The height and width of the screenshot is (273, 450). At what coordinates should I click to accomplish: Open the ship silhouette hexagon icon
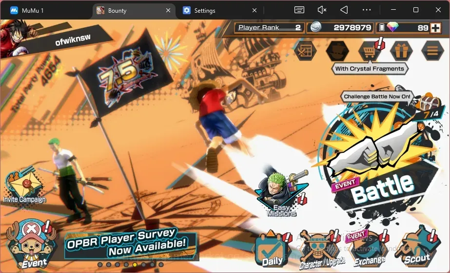pyautogui.click(x=338, y=51)
